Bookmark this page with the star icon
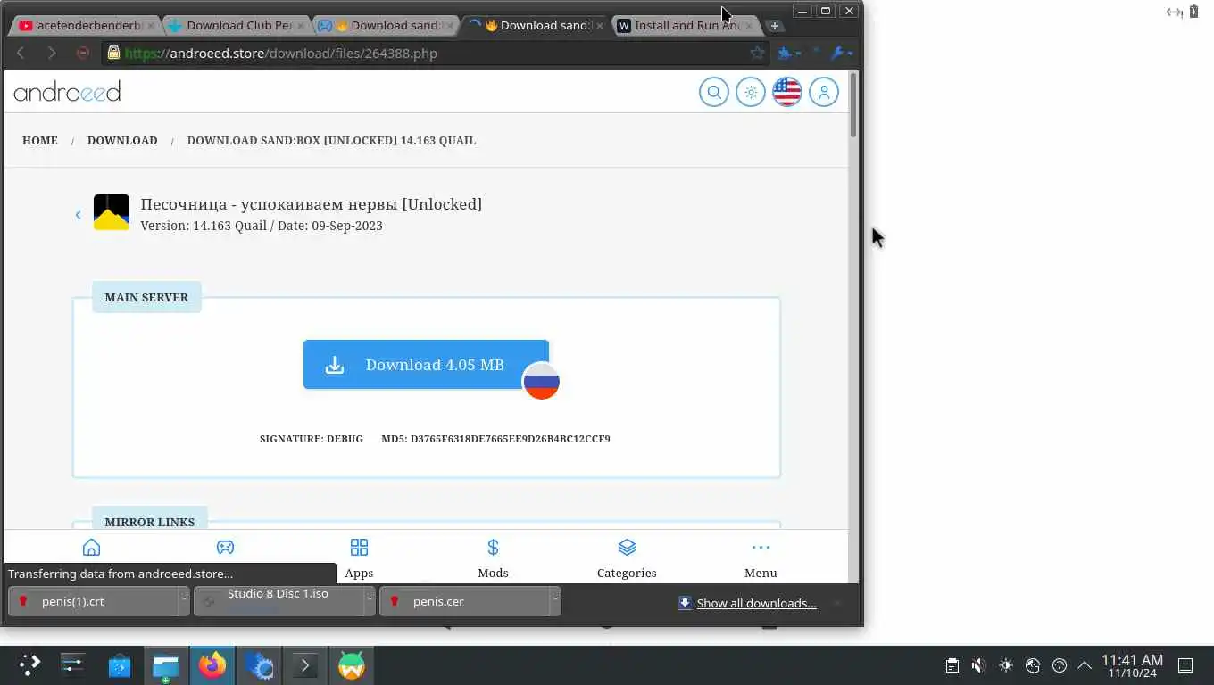Viewport: 1214px width, 685px height. (758, 53)
